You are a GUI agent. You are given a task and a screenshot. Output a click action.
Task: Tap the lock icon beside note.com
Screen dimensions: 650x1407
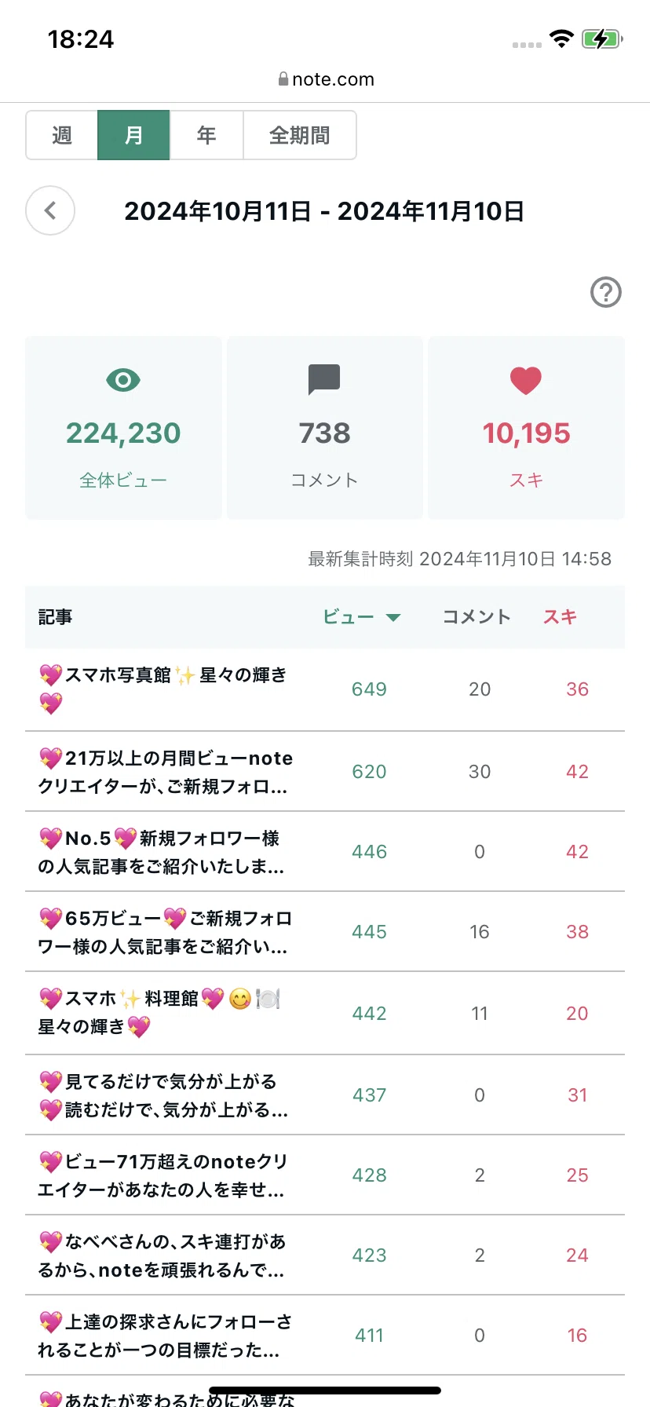pyautogui.click(x=283, y=79)
